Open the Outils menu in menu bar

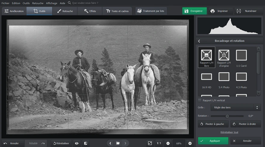pyautogui.click(x=26, y=3)
